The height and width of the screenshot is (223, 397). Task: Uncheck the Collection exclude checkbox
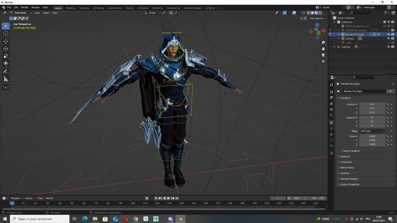pyautogui.click(x=384, y=22)
